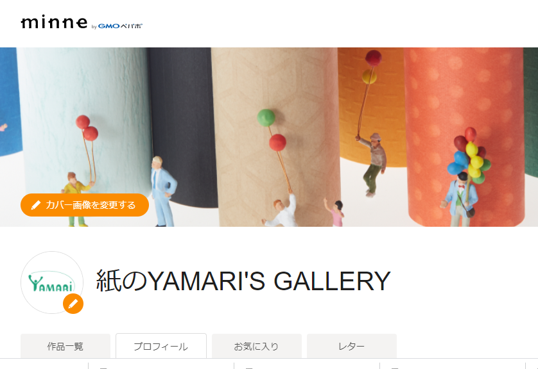The image size is (538, 369).
Task: Select the お気に入り tab
Action: 256,346
